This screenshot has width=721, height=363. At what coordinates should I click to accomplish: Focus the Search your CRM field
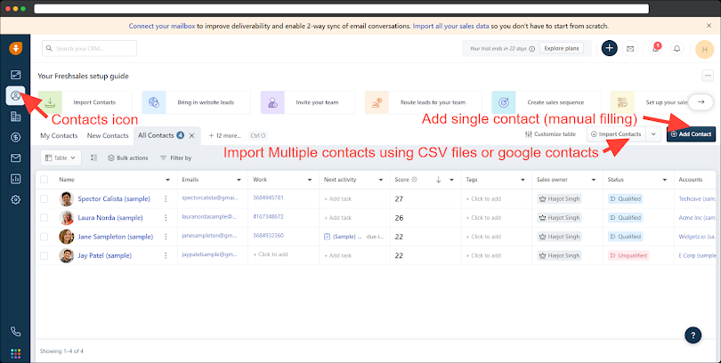pyautogui.click(x=90, y=48)
